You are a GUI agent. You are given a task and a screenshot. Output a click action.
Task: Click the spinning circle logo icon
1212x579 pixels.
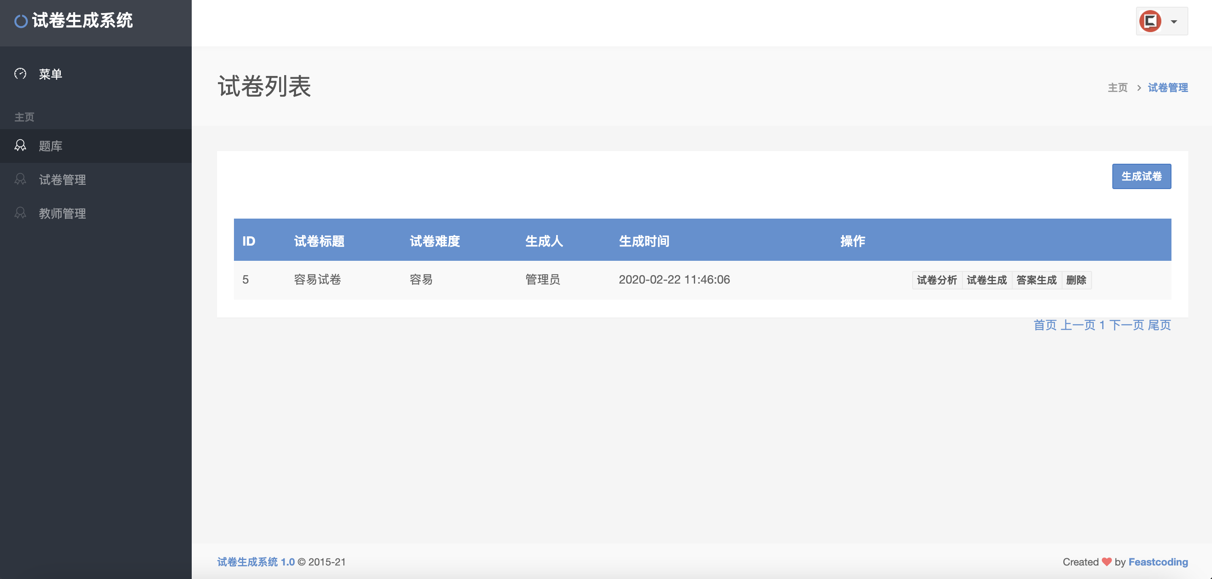21,21
